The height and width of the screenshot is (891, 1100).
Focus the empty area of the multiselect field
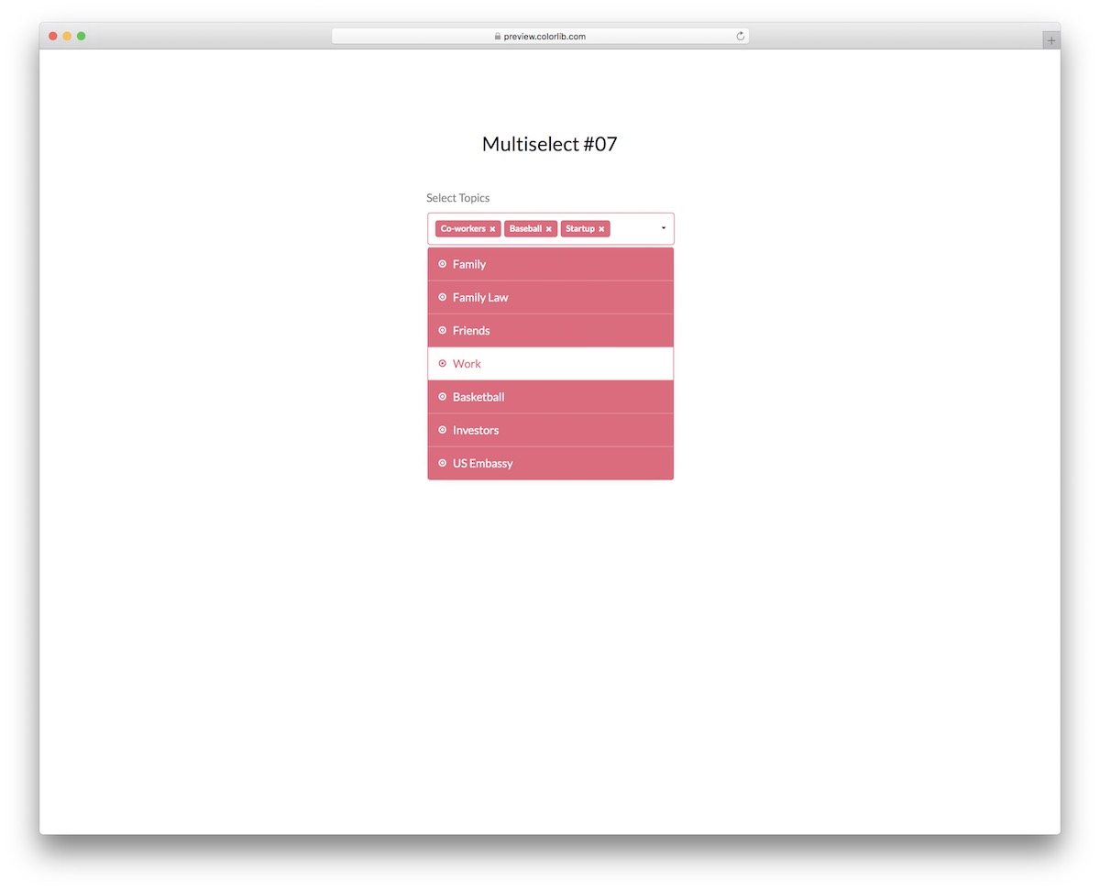pos(633,229)
